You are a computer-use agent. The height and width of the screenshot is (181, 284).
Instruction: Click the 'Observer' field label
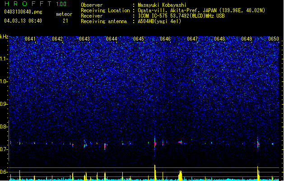(92, 5)
